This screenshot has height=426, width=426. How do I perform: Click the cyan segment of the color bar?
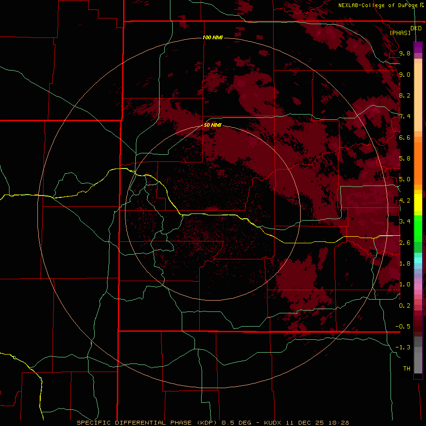[x=418, y=260]
